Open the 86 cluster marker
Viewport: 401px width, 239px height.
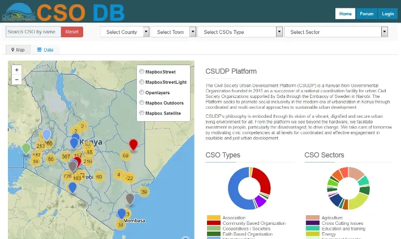click(51, 159)
